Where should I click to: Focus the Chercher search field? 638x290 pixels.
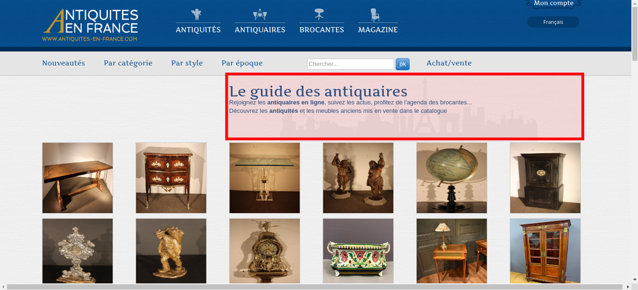point(351,64)
